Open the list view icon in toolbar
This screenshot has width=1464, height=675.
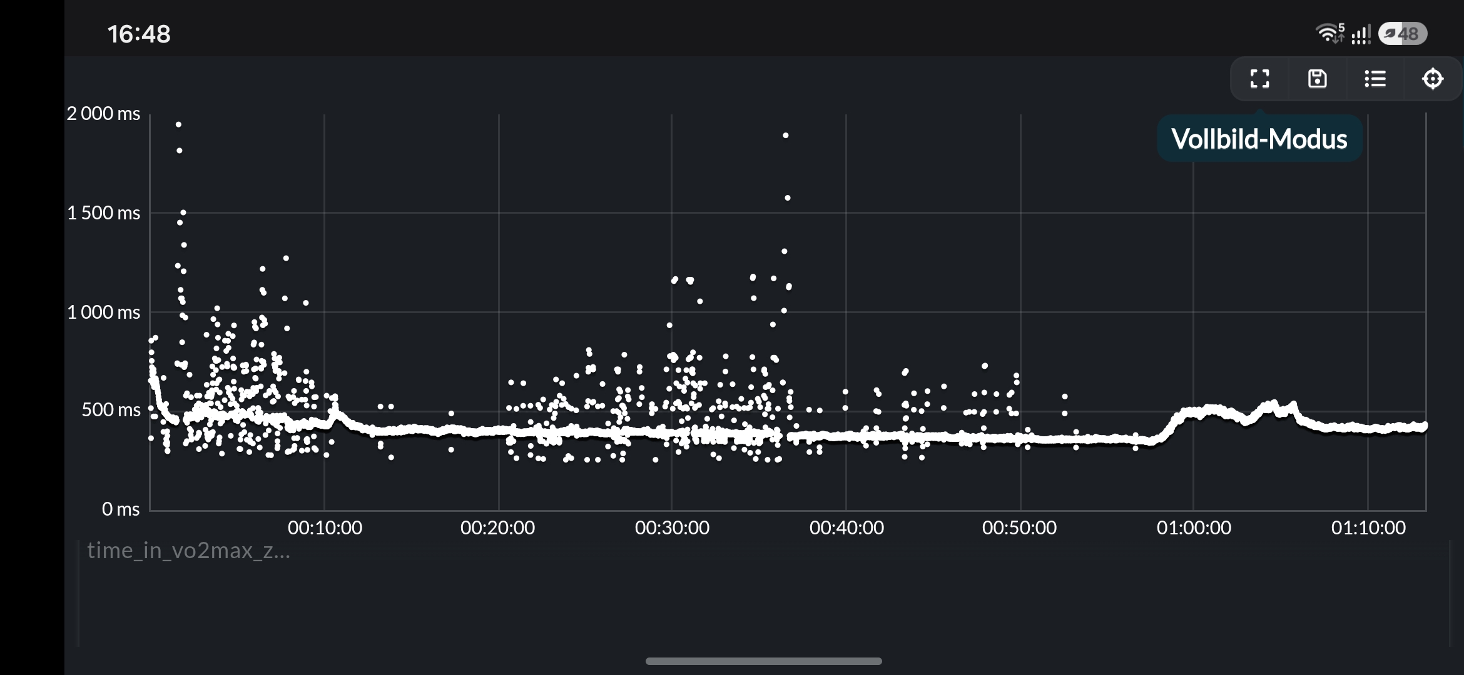coord(1375,79)
